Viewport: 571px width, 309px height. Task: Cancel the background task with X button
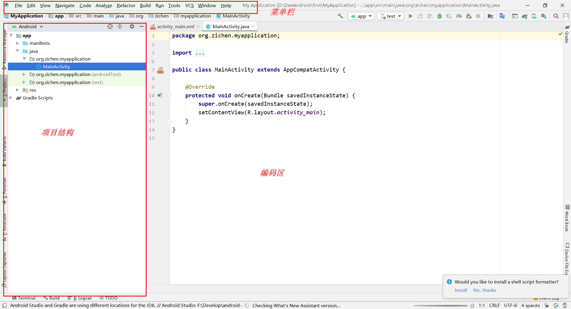click(x=472, y=305)
